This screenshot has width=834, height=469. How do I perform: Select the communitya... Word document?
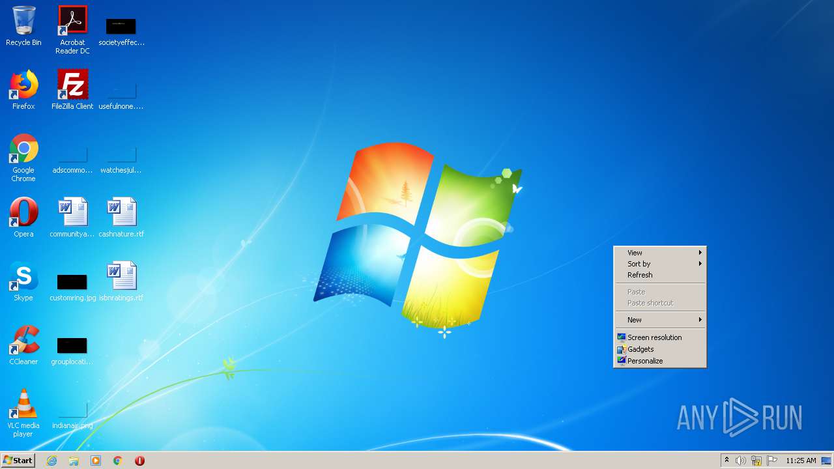[x=72, y=218]
